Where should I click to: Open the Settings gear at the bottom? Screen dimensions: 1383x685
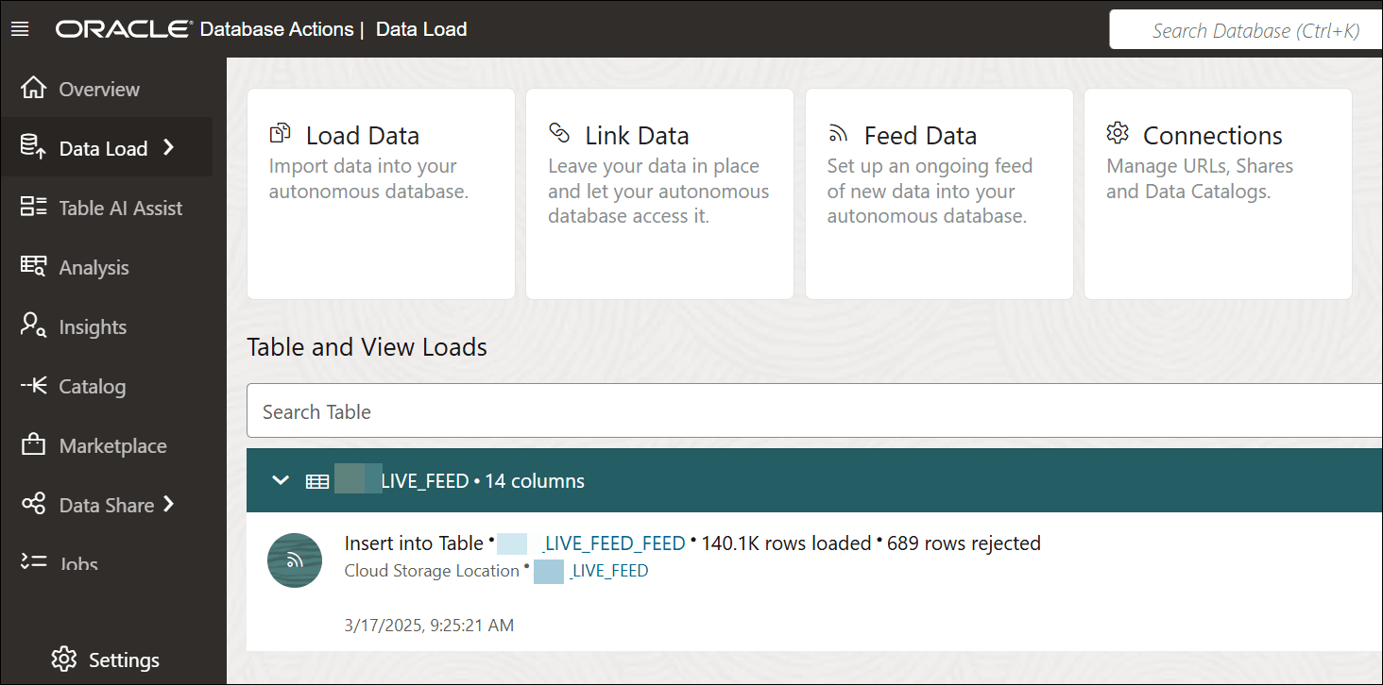(63, 659)
